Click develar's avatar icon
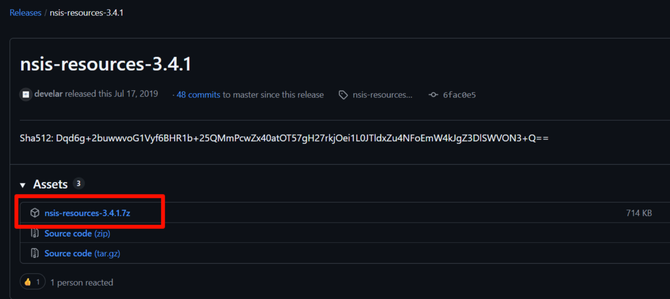The image size is (670, 299). [26, 94]
